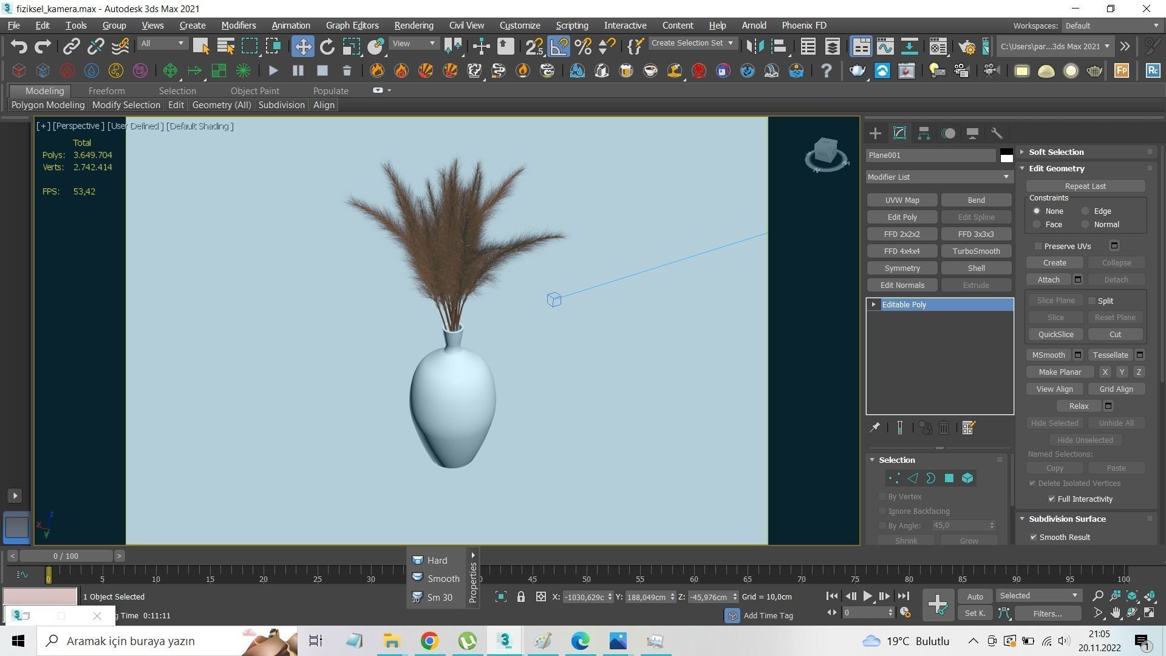Click the UVW Map modifier button
This screenshot has width=1166, height=656.
pos(902,200)
